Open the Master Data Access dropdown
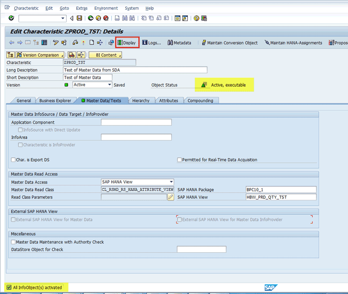Image resolution: width=348 pixels, height=294 pixels. tap(171, 182)
